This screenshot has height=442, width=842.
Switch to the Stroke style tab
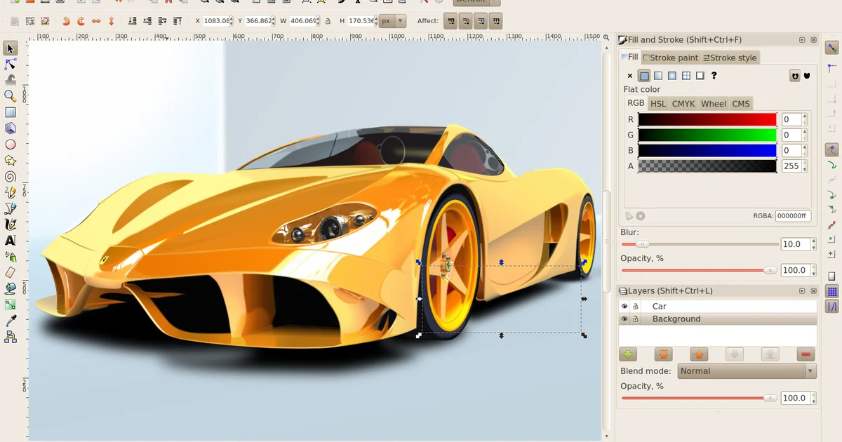coord(730,58)
